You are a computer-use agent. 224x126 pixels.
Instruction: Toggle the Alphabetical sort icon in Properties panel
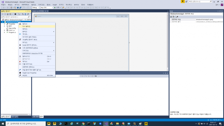(174, 17)
